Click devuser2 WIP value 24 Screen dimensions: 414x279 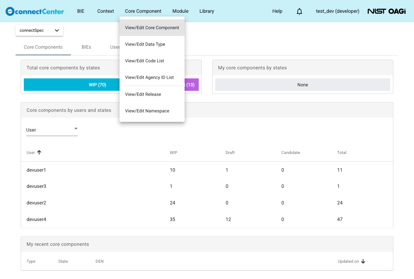click(x=172, y=203)
